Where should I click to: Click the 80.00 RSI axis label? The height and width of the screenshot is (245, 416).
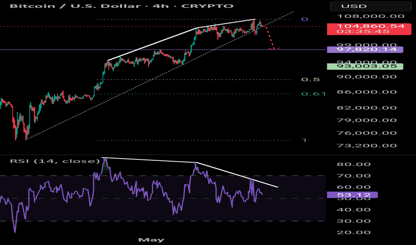click(354, 164)
